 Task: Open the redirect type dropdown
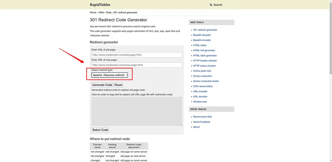pyautogui.click(x=110, y=75)
